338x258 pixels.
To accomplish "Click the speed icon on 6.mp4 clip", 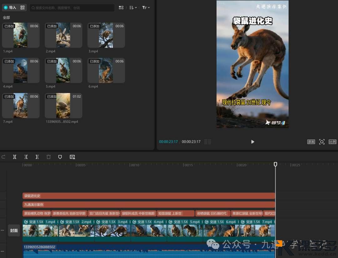I will coord(207,222).
